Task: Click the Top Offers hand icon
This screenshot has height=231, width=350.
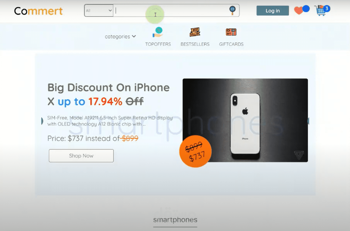Action: pos(158,32)
